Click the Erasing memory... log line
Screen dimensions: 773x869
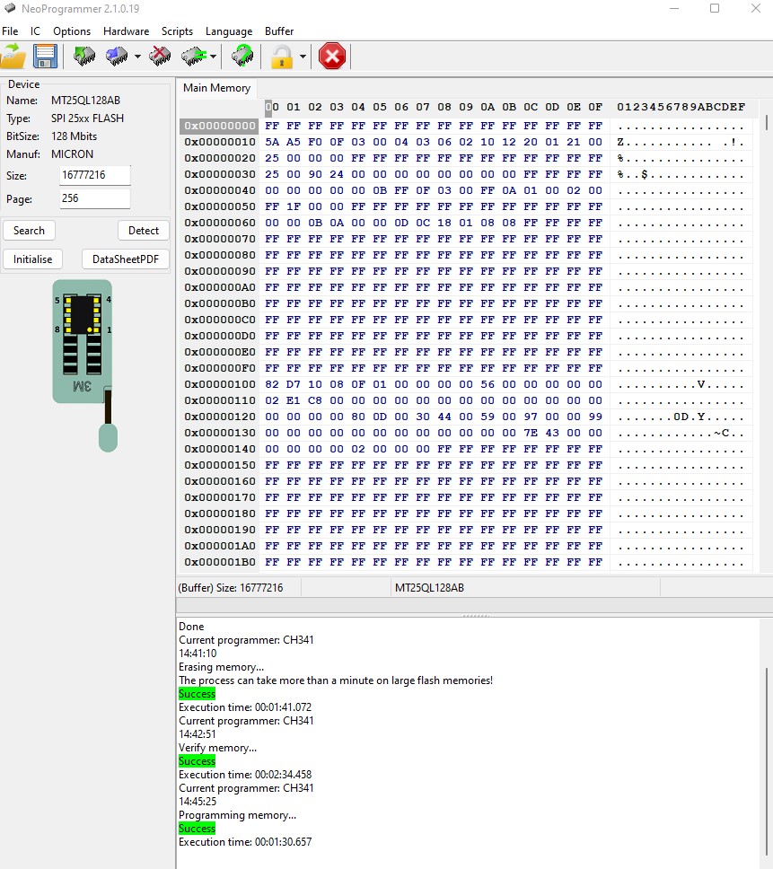coord(221,667)
